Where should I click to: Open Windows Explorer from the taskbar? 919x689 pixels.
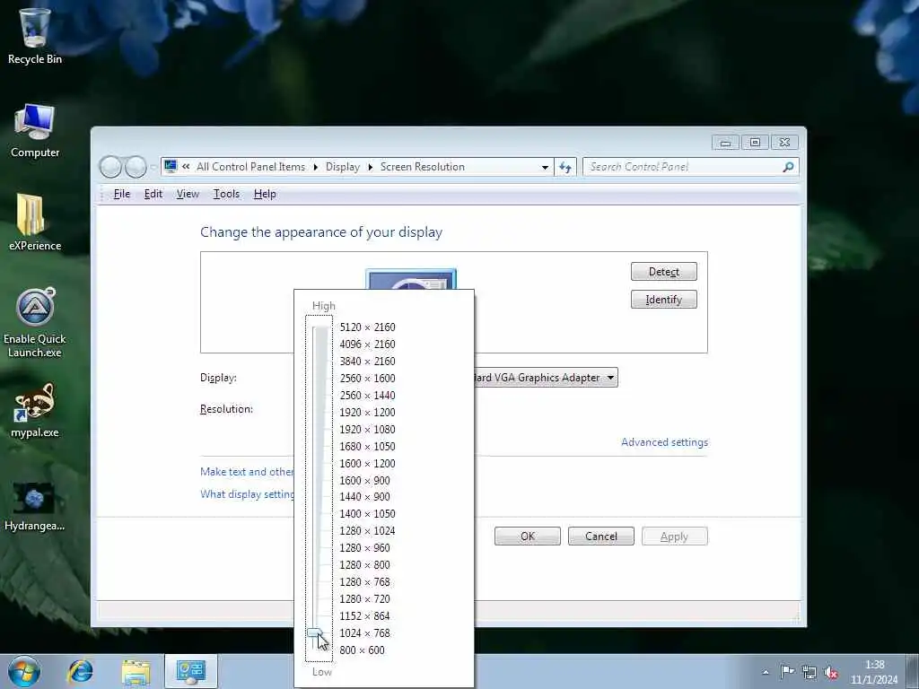(136, 671)
